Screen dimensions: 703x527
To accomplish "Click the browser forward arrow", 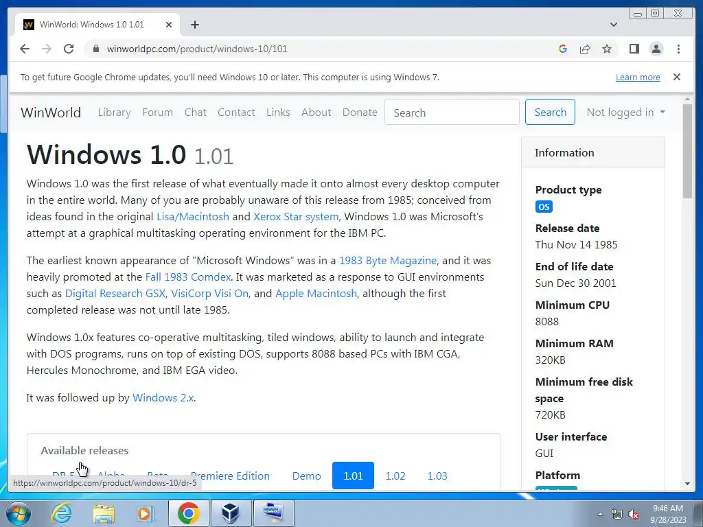I will tap(46, 49).
